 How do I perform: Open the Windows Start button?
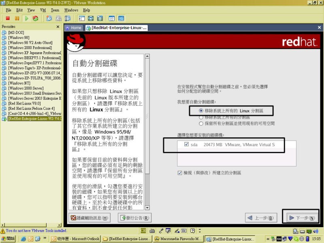click(x=8, y=239)
